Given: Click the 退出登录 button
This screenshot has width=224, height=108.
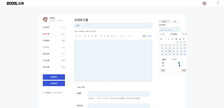Looking at the screenshot, I should pyautogui.click(x=54, y=83).
